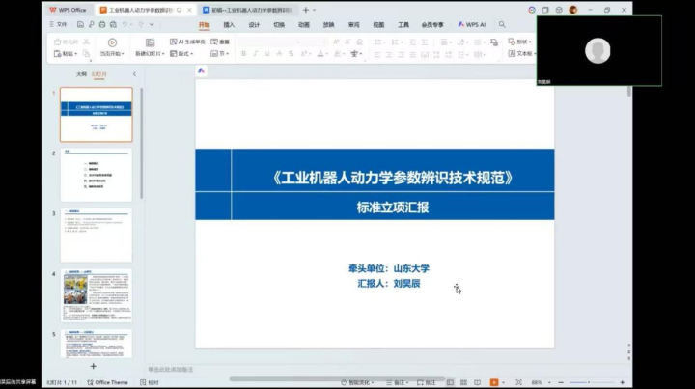Click the Fit to window icon
695x389 pixels.
[518, 382]
